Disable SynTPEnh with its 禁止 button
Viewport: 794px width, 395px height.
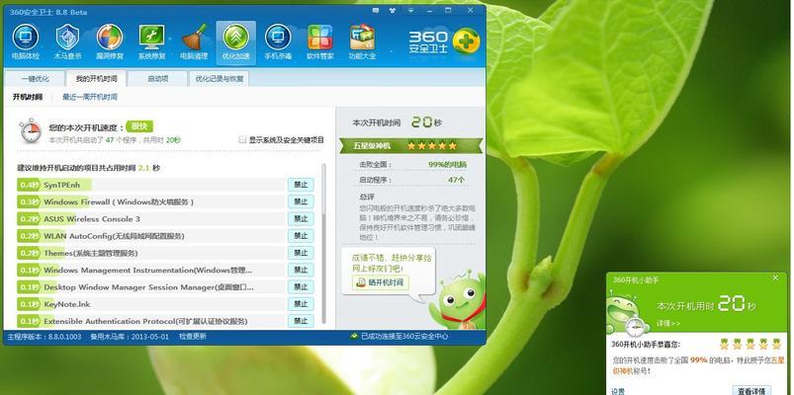(x=301, y=185)
